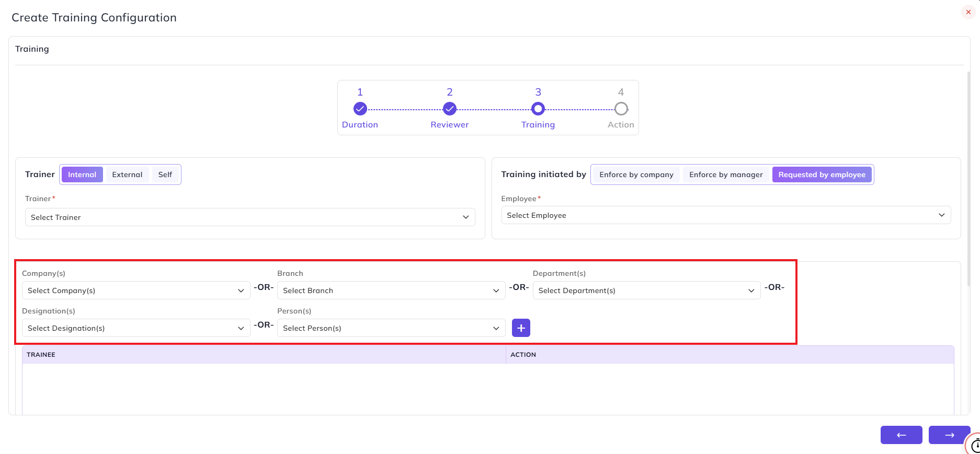980x454 pixels.
Task: Click the current Training step circle
Action: 538,109
